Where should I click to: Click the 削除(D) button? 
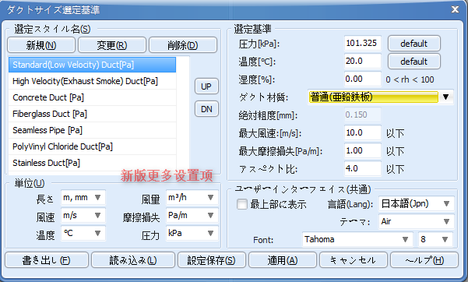183,45
